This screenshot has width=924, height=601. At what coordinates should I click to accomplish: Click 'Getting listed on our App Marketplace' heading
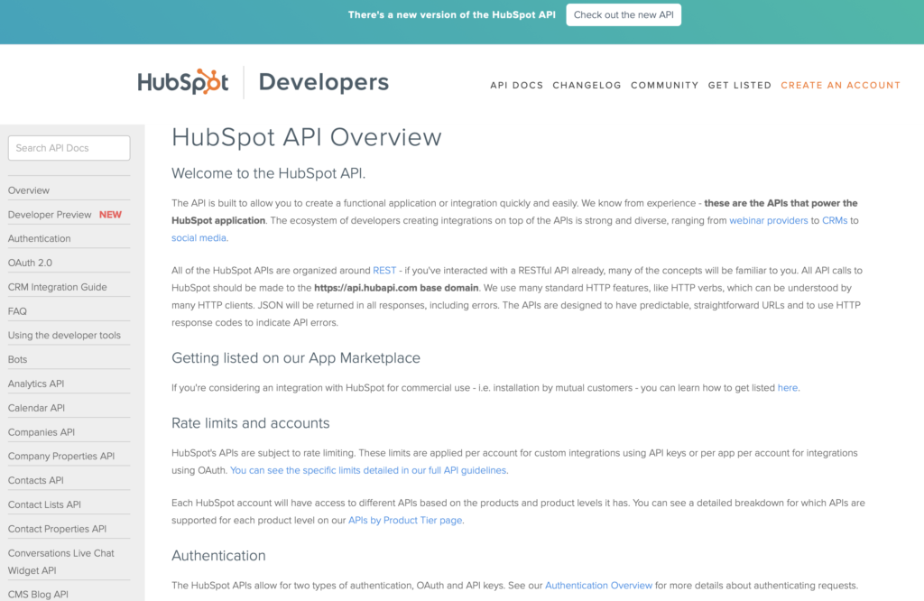pyautogui.click(x=296, y=358)
